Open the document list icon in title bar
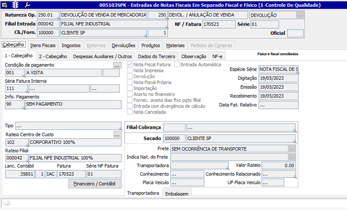This screenshot has height=210, width=347. pos(5,5)
